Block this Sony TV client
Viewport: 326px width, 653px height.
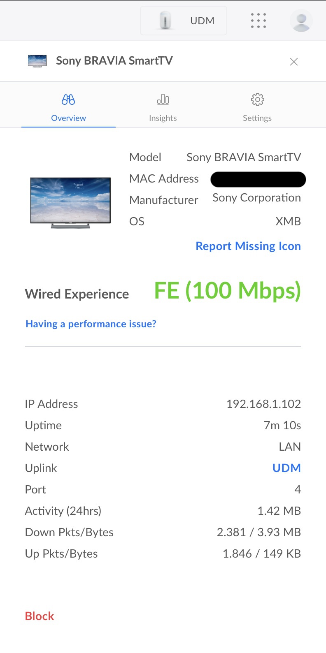40,616
